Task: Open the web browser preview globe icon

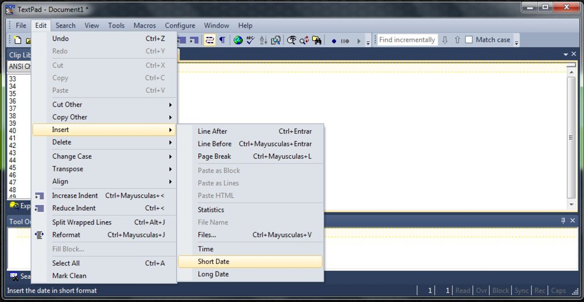Action: (238, 40)
